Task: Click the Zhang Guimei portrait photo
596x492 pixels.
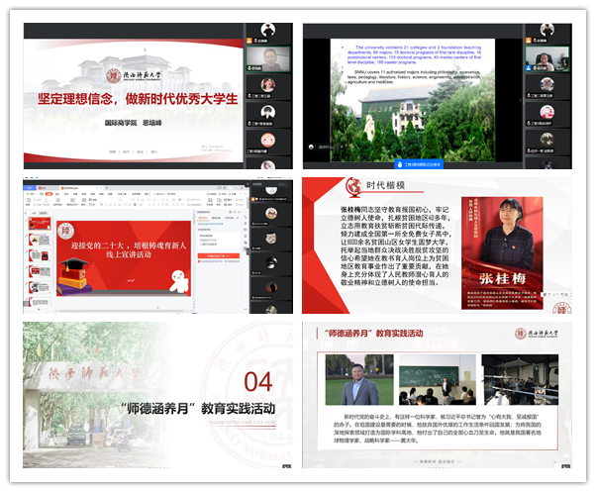Action: [x=508, y=234]
